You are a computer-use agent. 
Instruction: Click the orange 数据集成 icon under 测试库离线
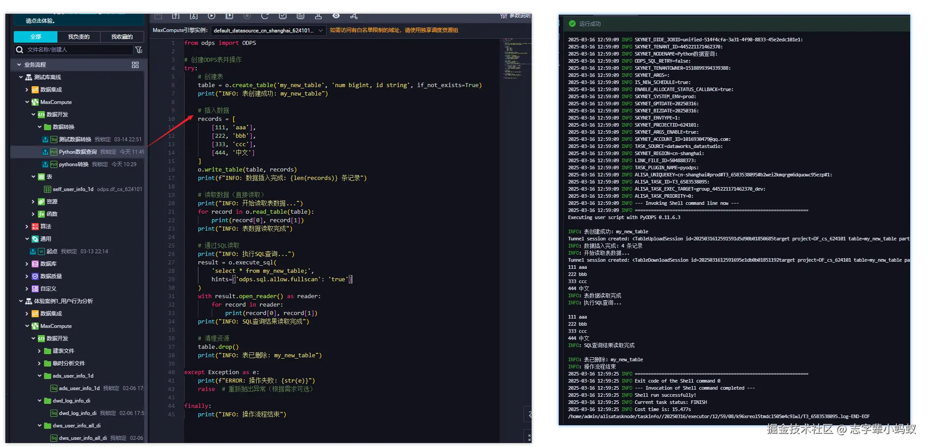[x=35, y=90]
